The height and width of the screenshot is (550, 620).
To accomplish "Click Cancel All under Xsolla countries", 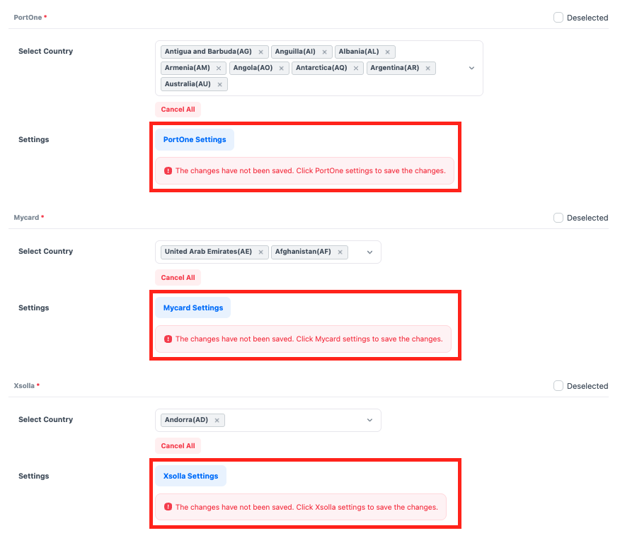I will coord(178,446).
